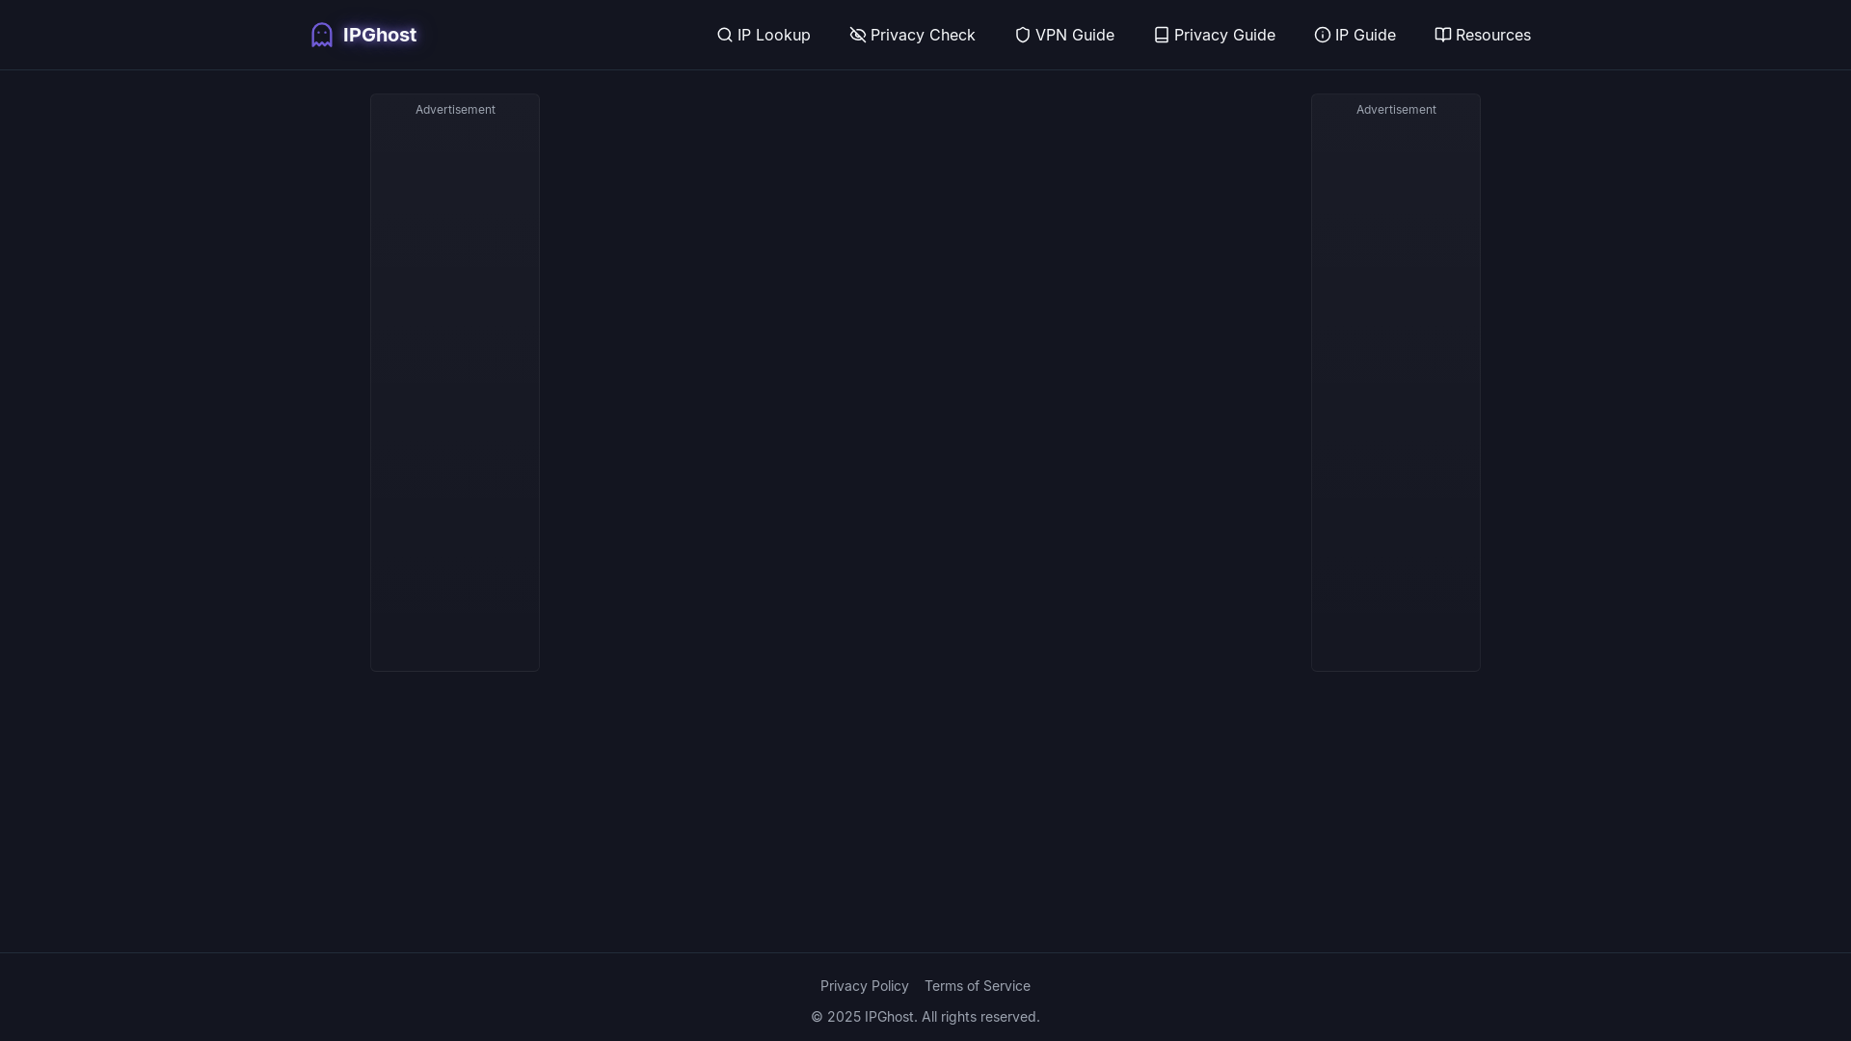Click the shield icon beside VPN Guide
The image size is (1851, 1041).
(1022, 35)
